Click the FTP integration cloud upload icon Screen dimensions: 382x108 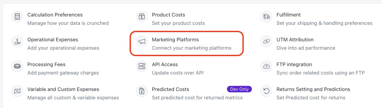tap(266, 66)
